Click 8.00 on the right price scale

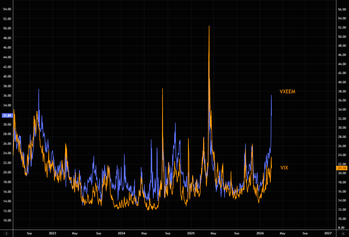click(x=341, y=228)
